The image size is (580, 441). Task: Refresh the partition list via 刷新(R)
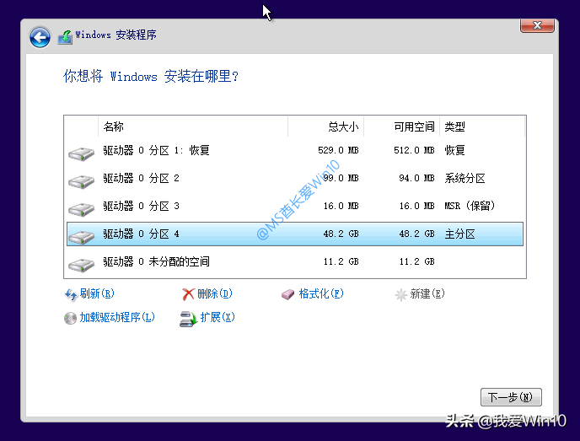coord(97,293)
